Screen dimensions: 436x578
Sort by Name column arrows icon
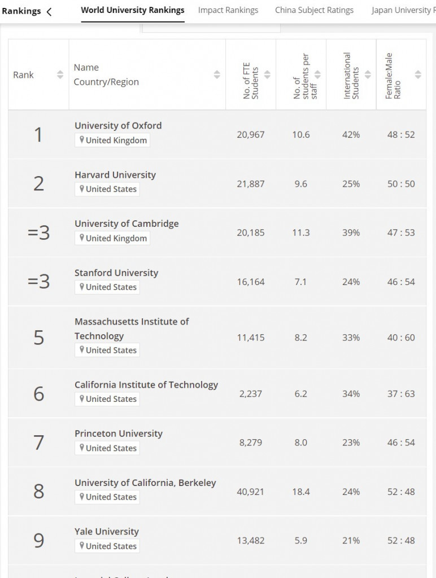point(217,75)
